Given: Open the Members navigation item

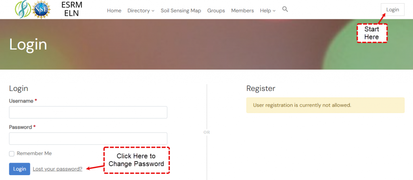Looking at the screenshot, I should pos(242,10).
